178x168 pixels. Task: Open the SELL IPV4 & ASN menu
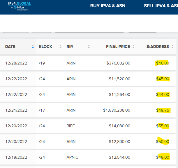(x=161, y=6)
